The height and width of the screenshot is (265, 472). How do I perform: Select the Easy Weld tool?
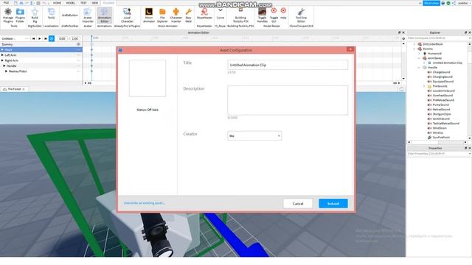(x=189, y=15)
